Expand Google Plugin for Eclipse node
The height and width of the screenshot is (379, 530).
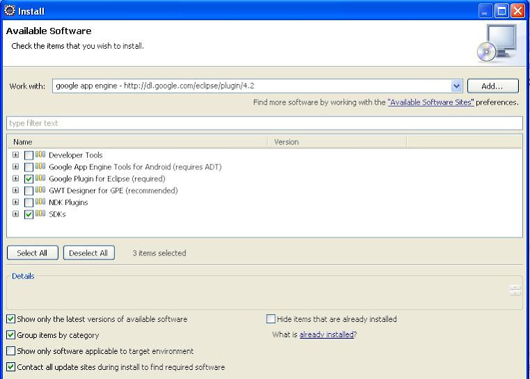tap(15, 178)
